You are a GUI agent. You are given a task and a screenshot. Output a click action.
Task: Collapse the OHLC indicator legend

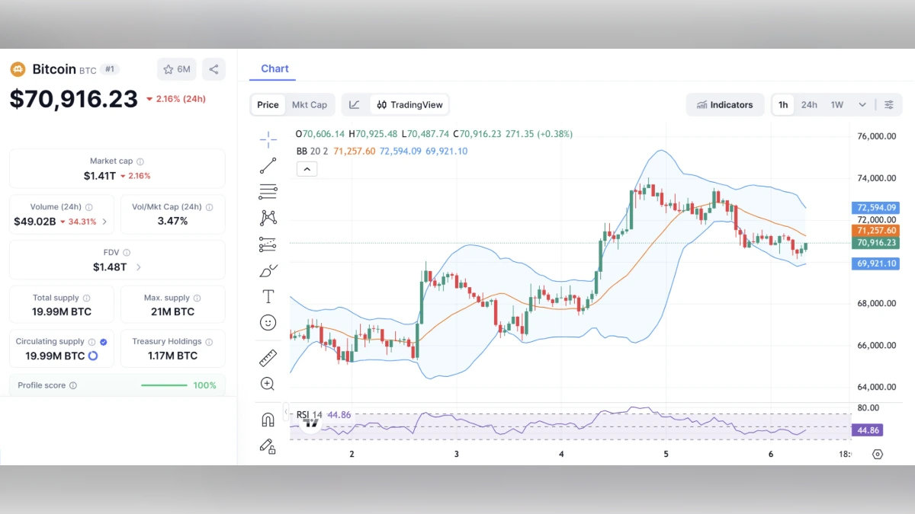(x=307, y=168)
